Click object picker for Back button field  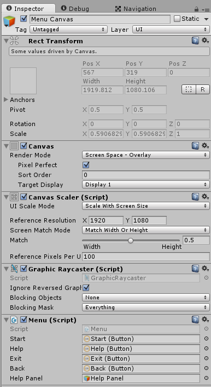click(206, 368)
